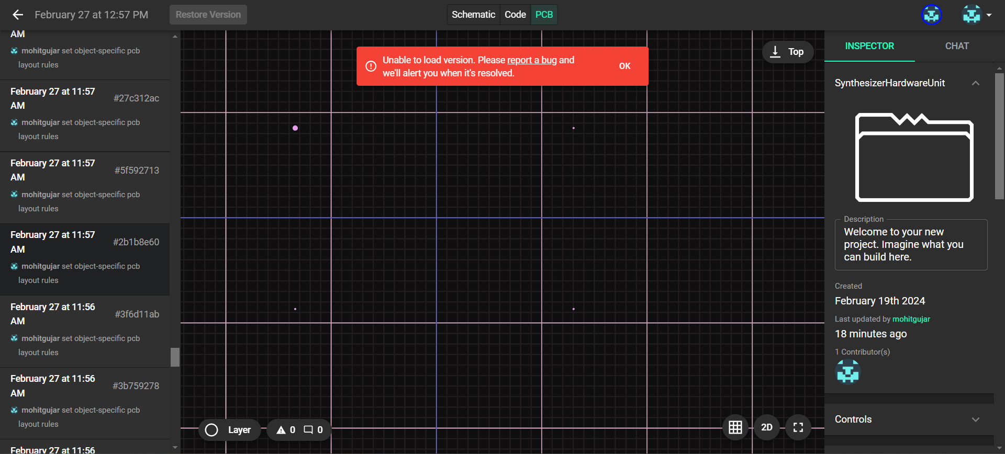Viewport: 1005px width, 454px height.
Task: Toggle the Top board side button
Action: (x=787, y=52)
